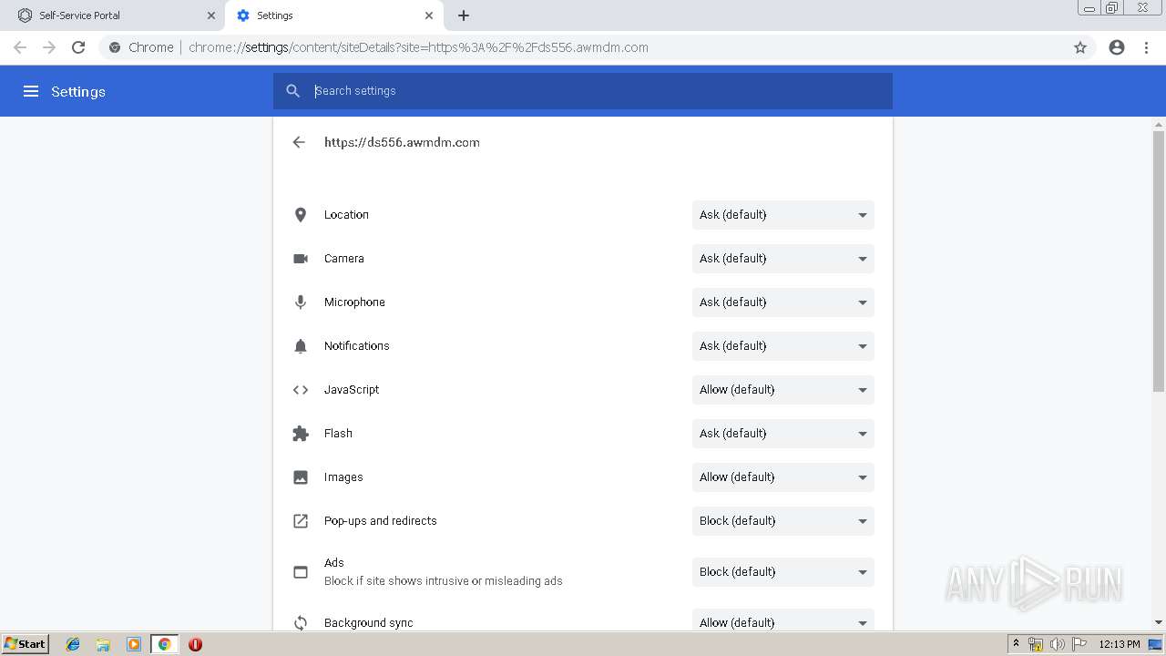Viewport: 1166px width, 656px height.
Task: Click the network tray icon
Action: [x=1036, y=644]
